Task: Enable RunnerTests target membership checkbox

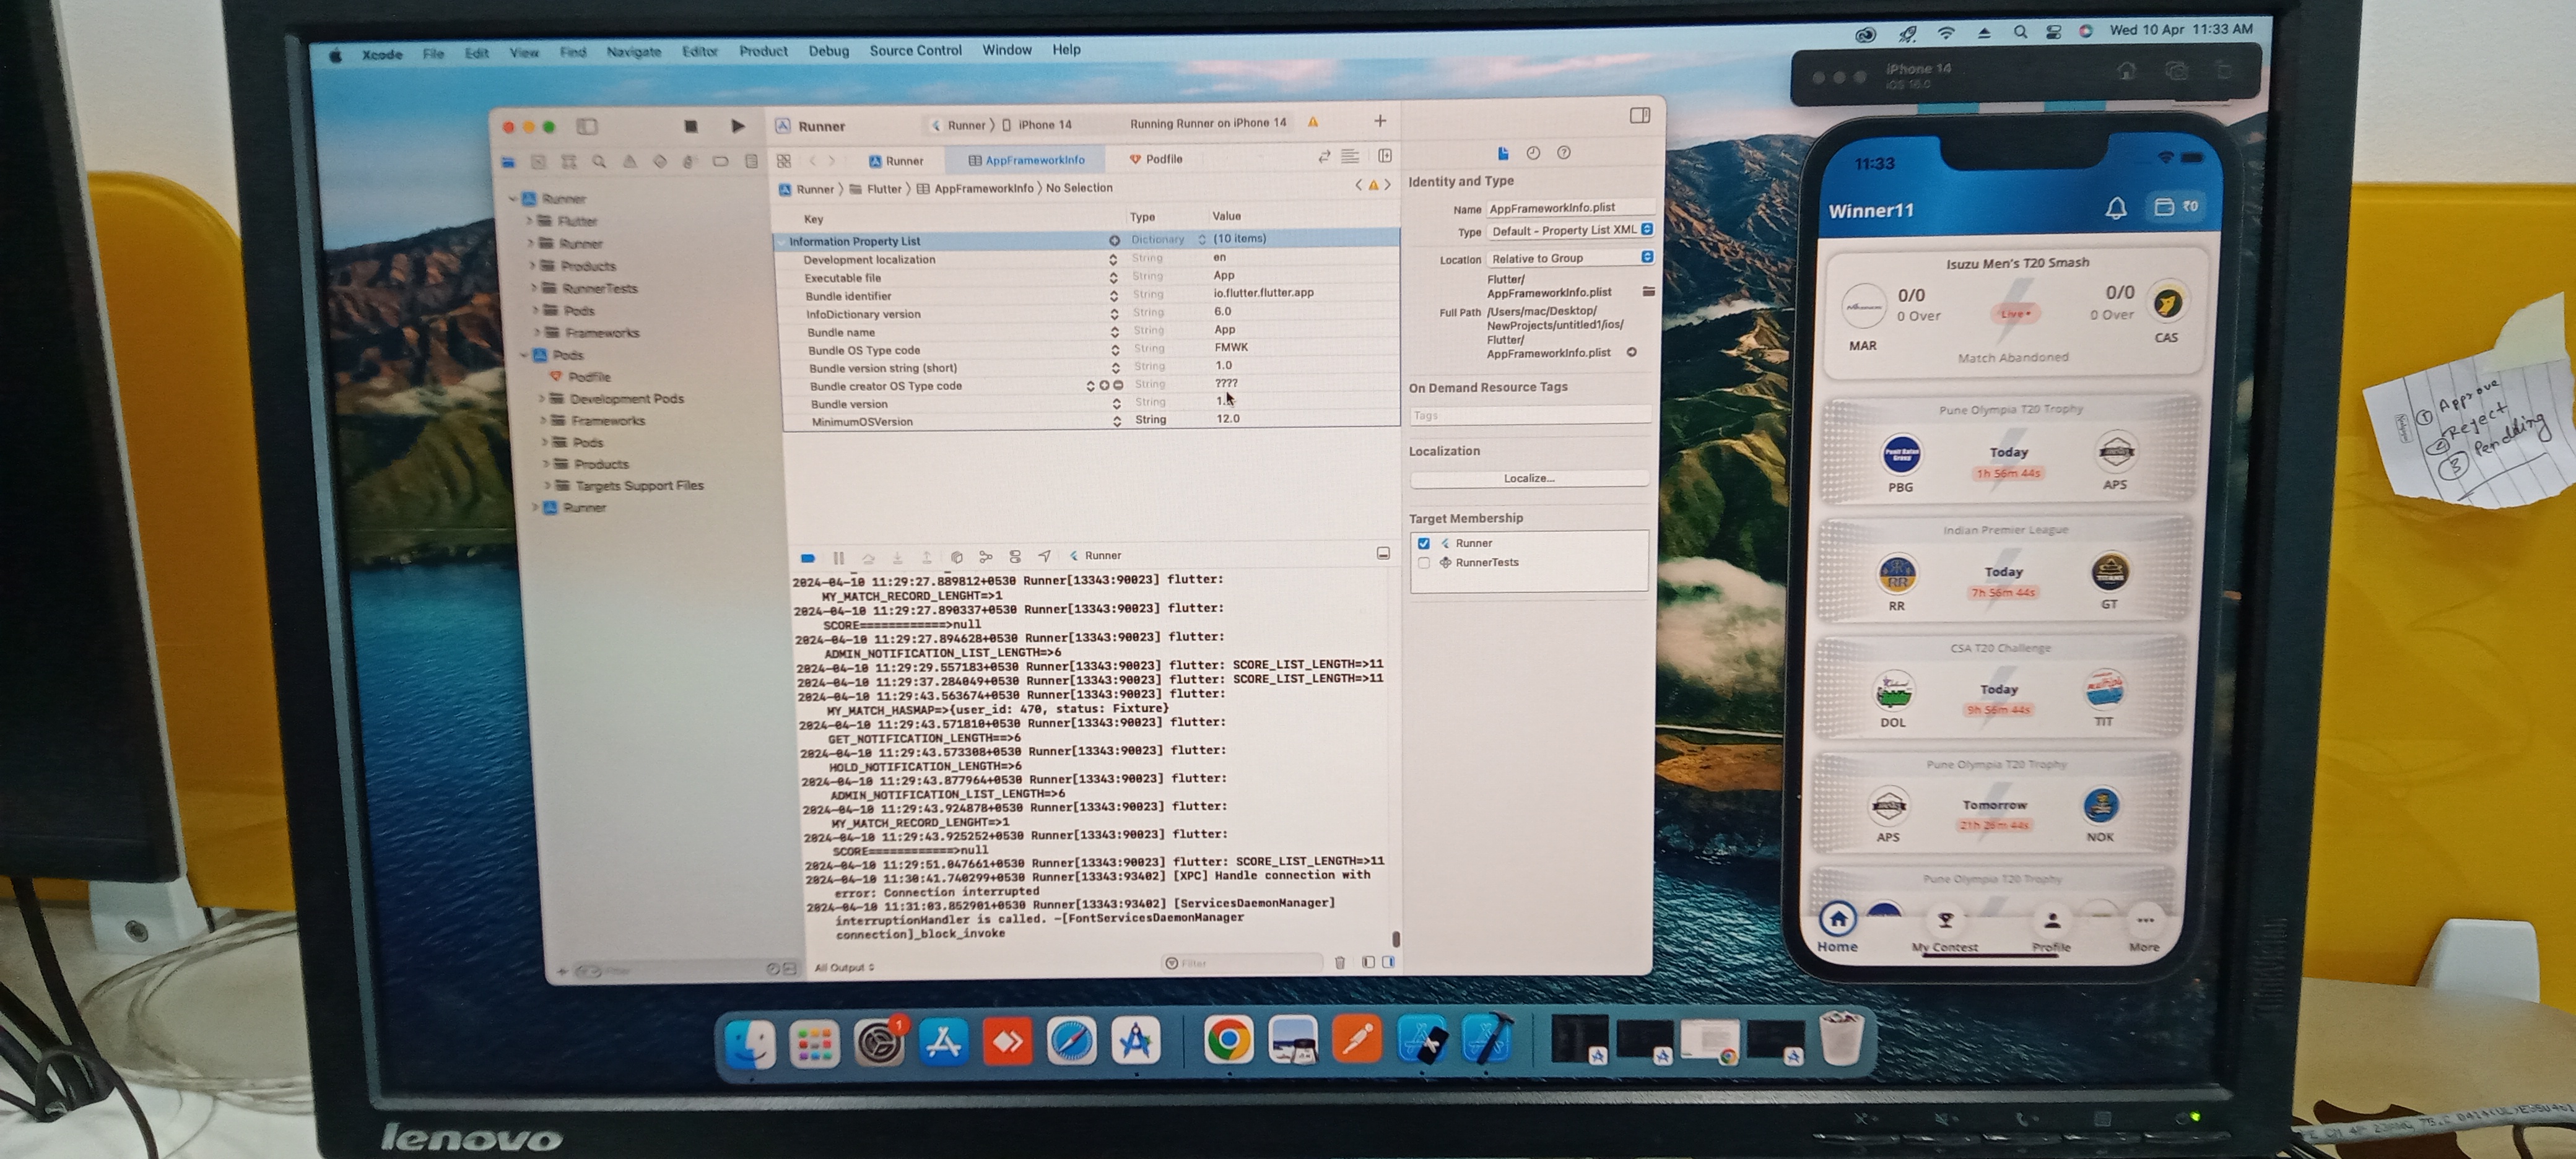Action: tap(1424, 563)
